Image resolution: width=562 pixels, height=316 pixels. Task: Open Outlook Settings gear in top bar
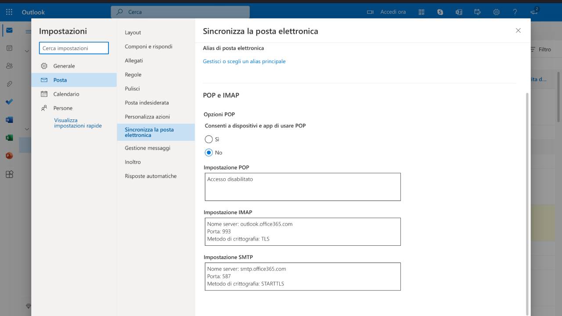[496, 12]
